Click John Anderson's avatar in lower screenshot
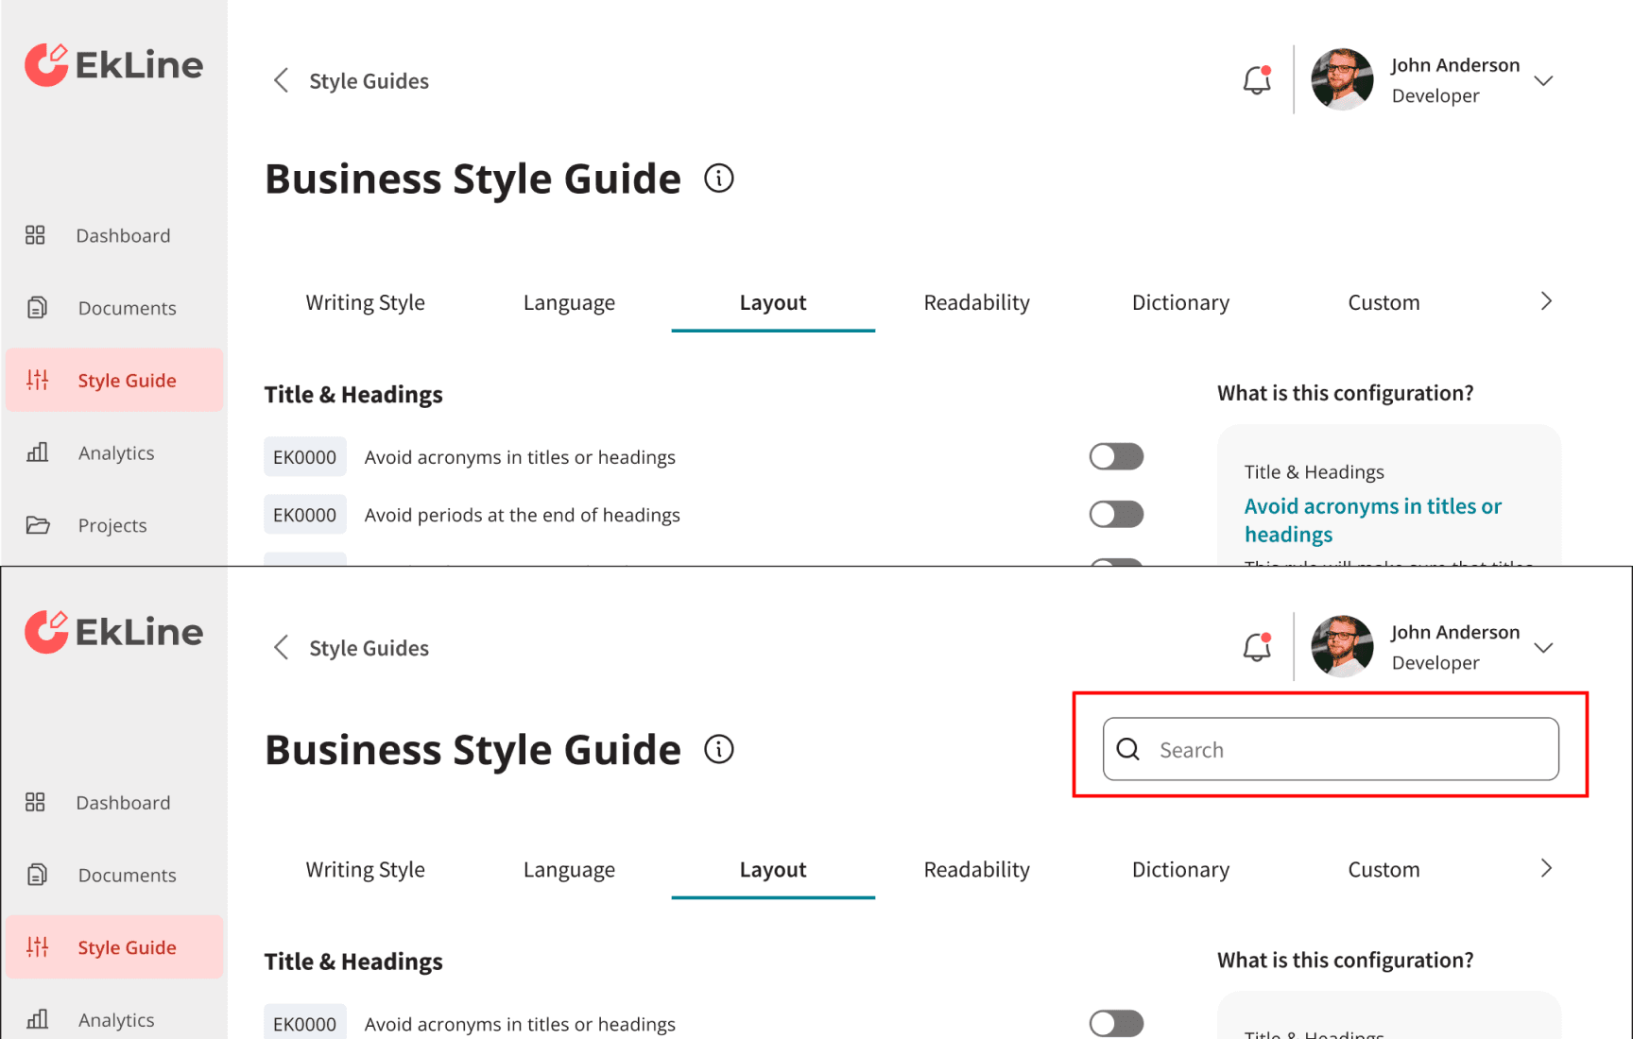1633x1039 pixels. point(1342,646)
